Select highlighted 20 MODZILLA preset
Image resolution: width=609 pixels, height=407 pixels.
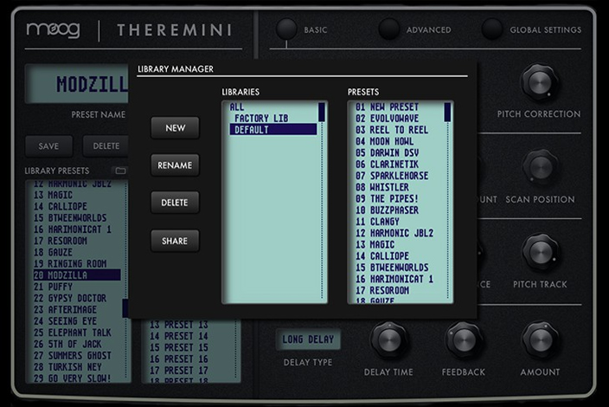tap(77, 275)
